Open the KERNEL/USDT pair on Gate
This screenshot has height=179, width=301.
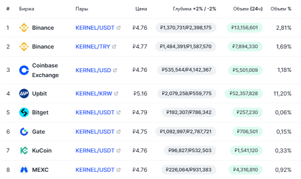[95, 132]
